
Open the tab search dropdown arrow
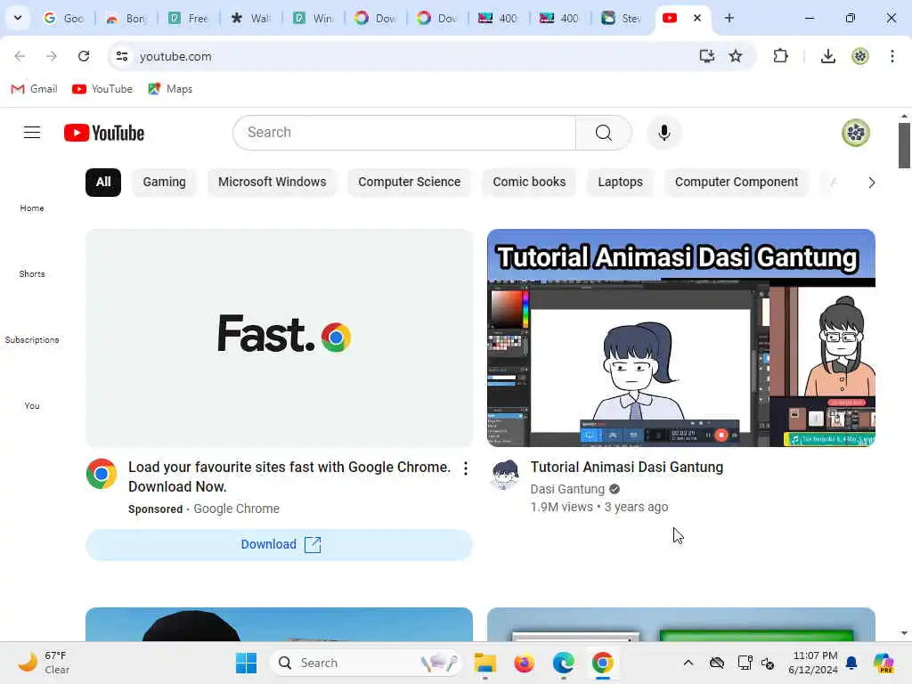[18, 18]
